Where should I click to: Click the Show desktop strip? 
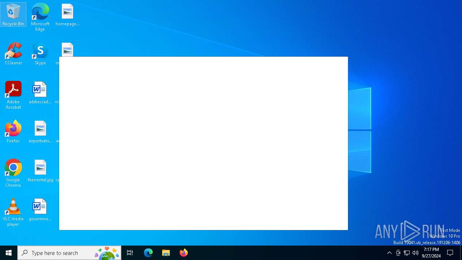(461, 253)
